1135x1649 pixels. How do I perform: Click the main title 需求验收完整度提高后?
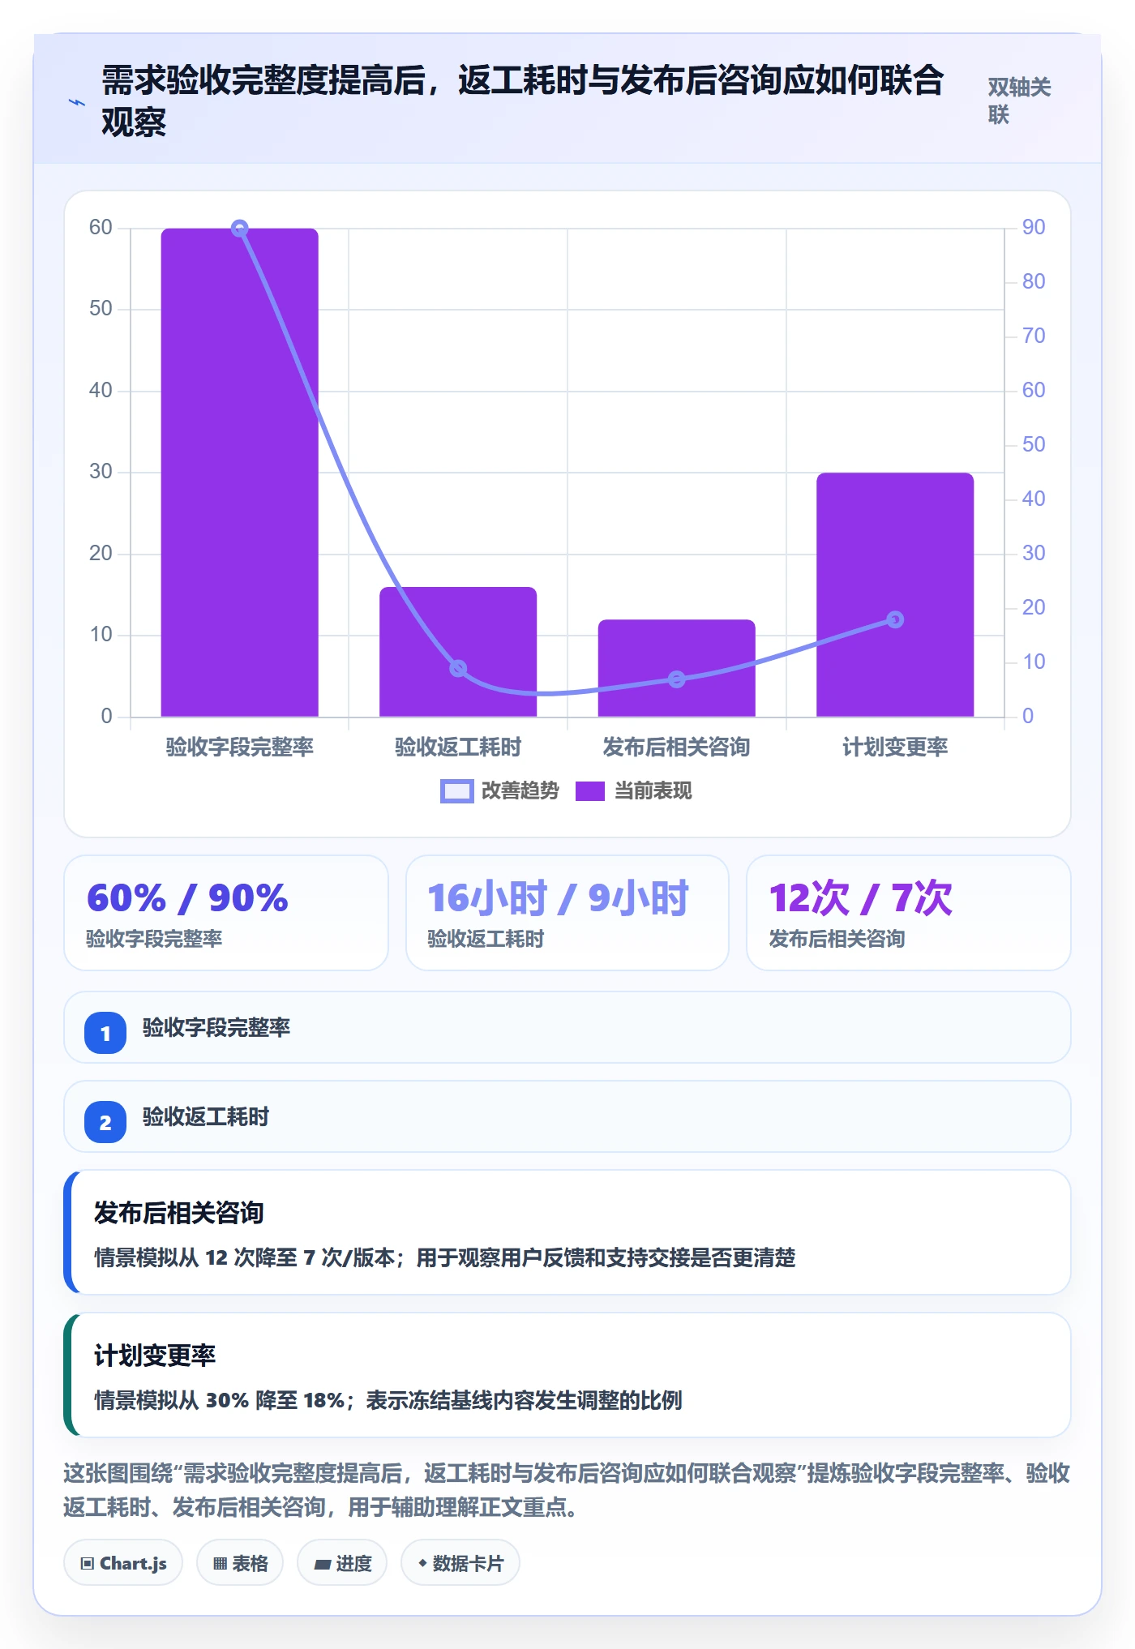click(x=523, y=101)
